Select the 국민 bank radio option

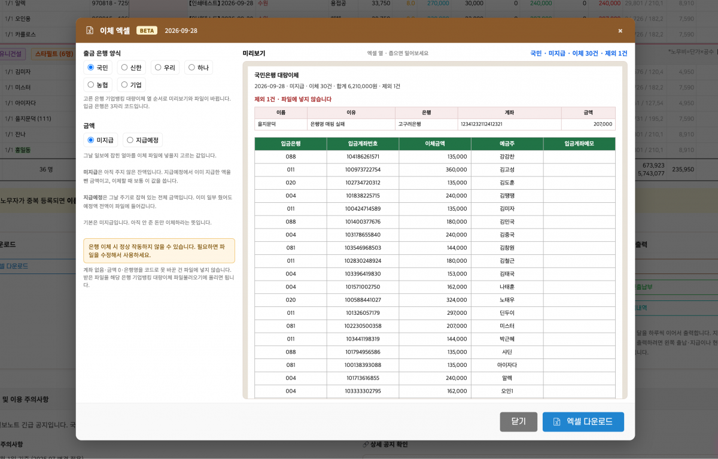pyautogui.click(x=98, y=68)
